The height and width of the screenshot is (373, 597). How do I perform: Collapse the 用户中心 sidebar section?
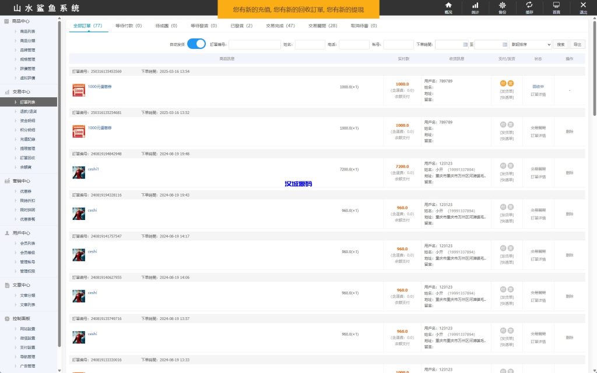pyautogui.click(x=22, y=233)
